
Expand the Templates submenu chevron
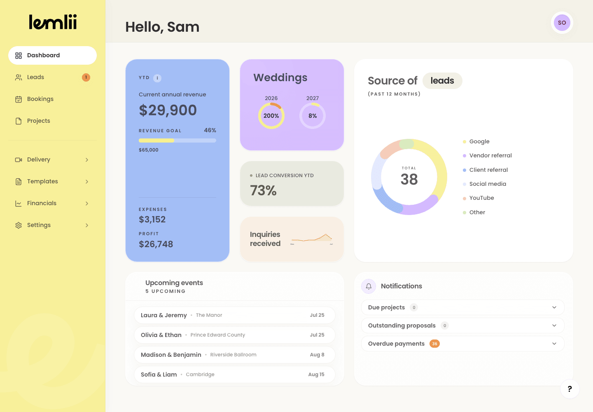(x=87, y=182)
